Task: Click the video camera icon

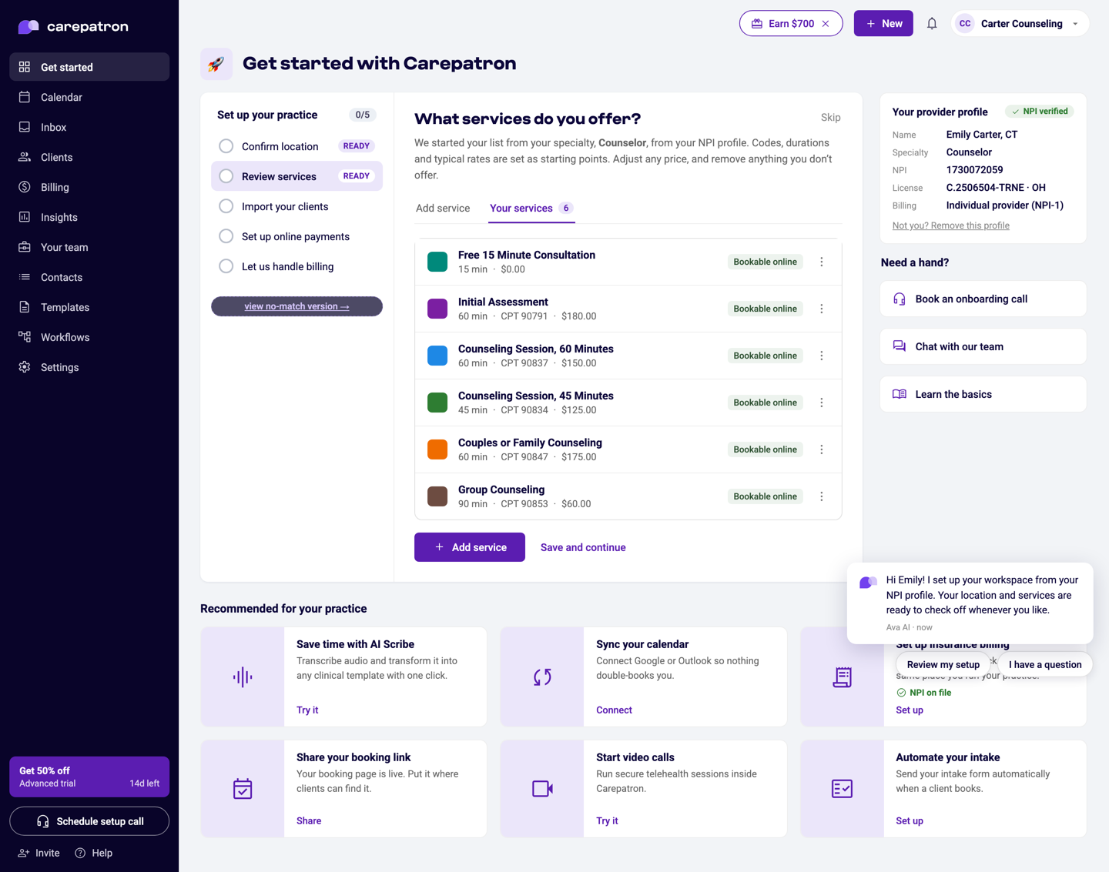Action: (x=542, y=789)
